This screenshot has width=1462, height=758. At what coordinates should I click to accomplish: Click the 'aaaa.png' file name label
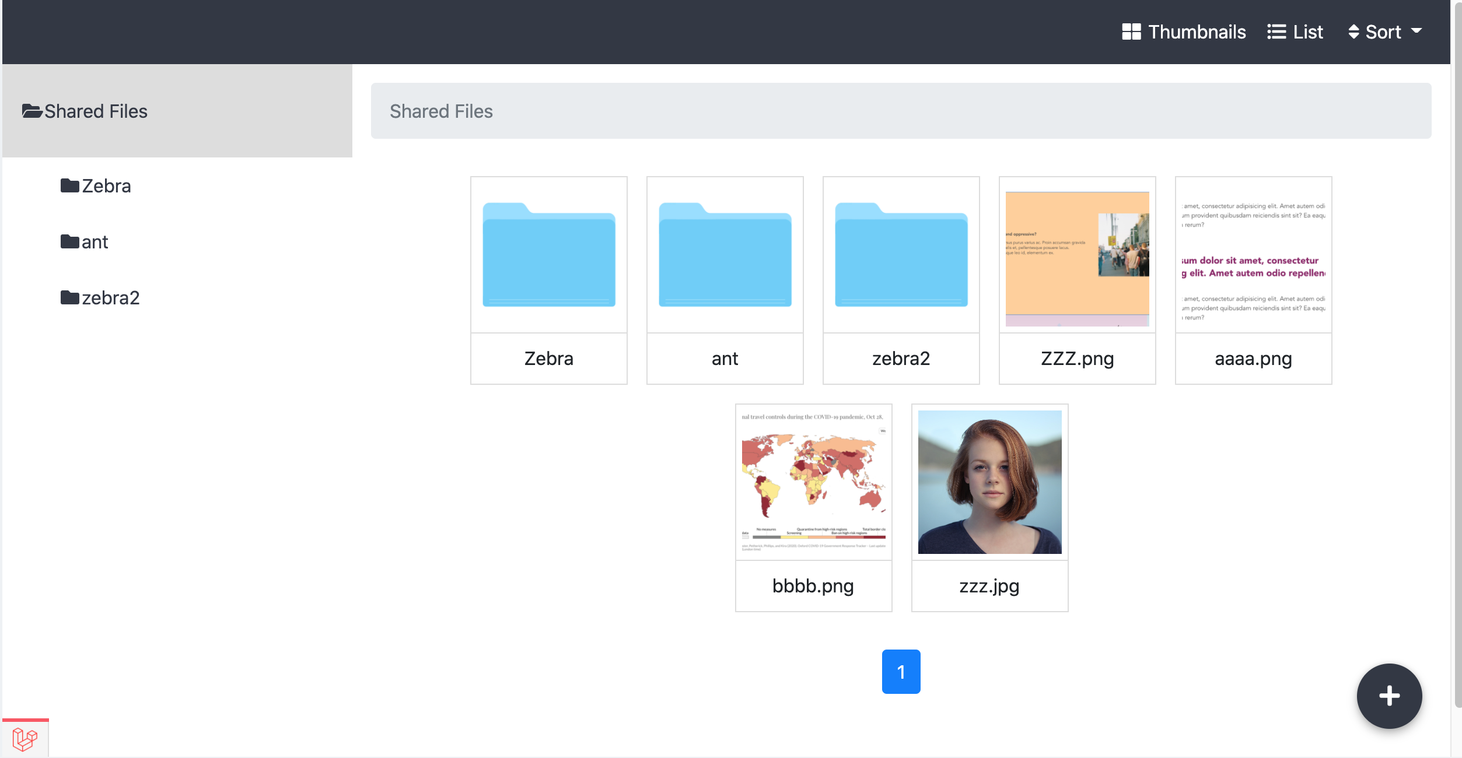[1254, 359]
